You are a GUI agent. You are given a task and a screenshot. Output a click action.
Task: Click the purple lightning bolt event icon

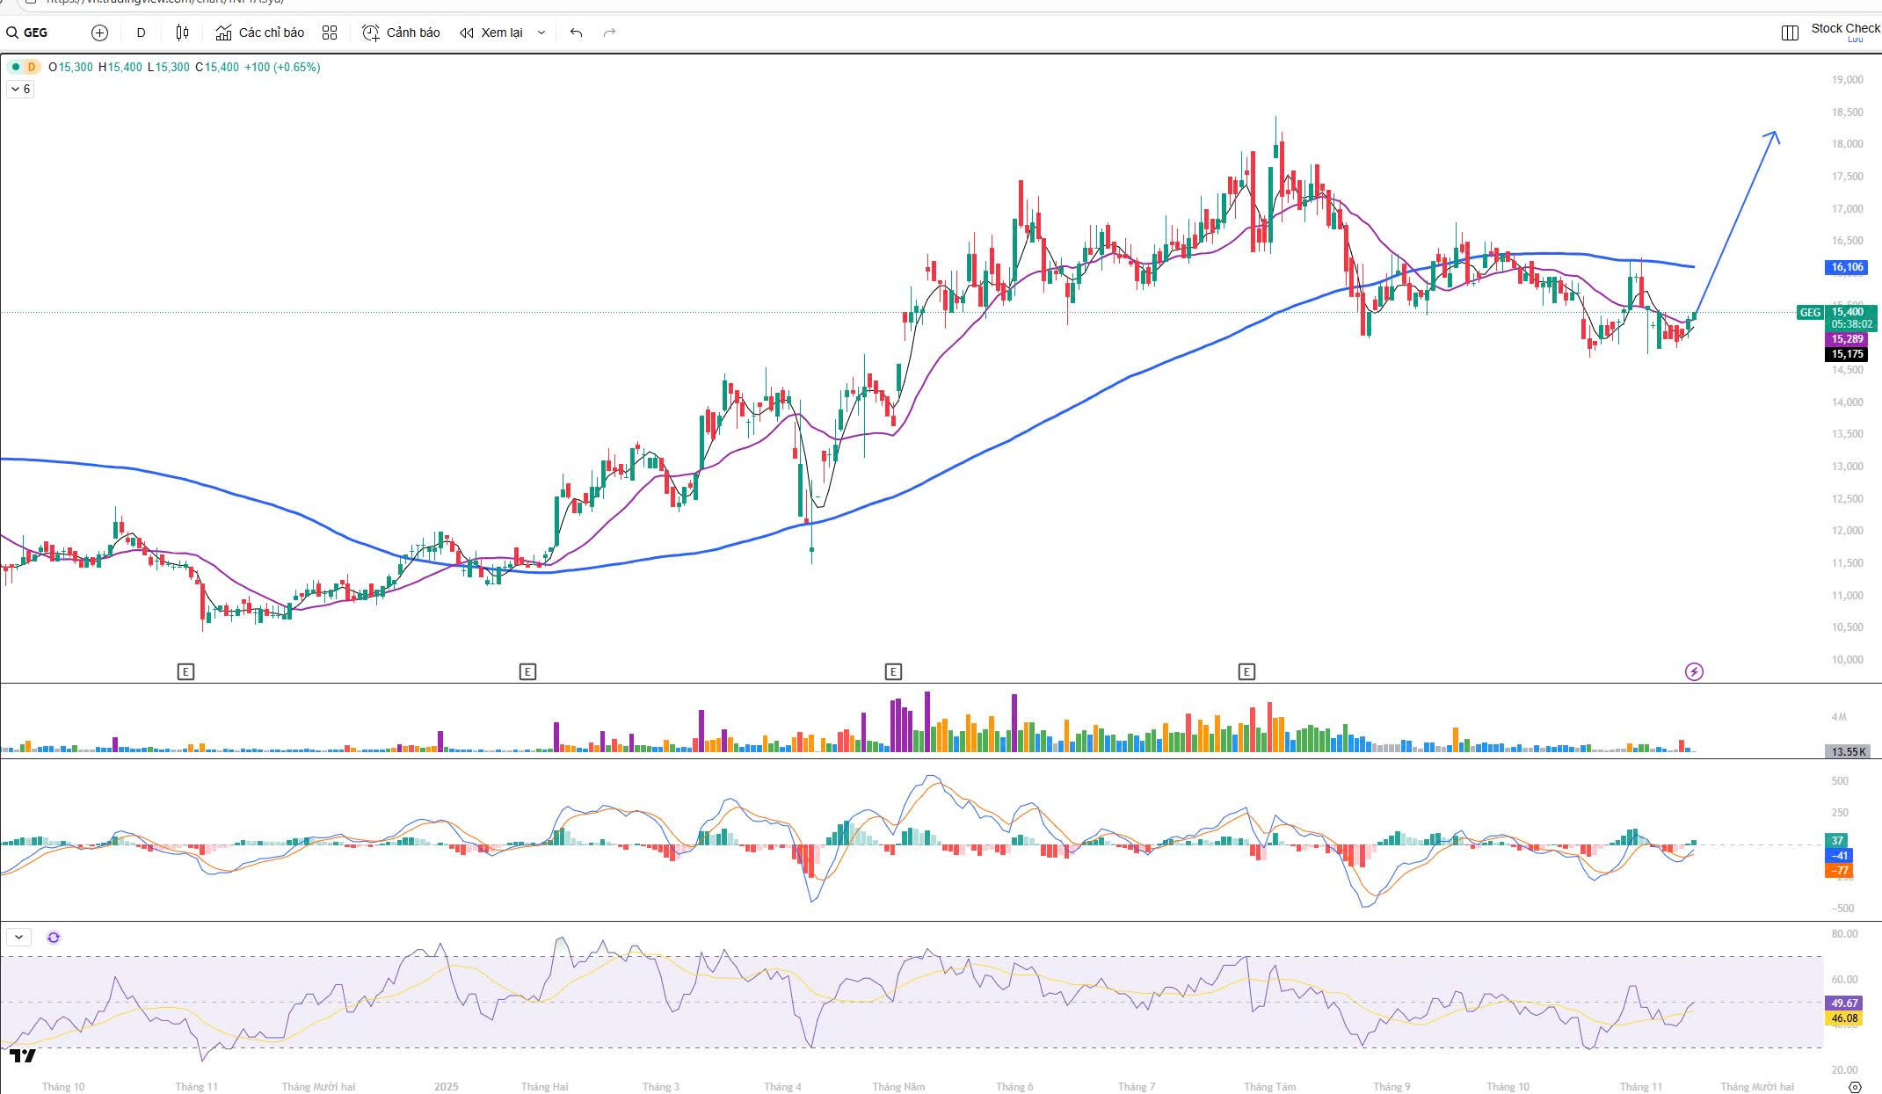(1694, 672)
